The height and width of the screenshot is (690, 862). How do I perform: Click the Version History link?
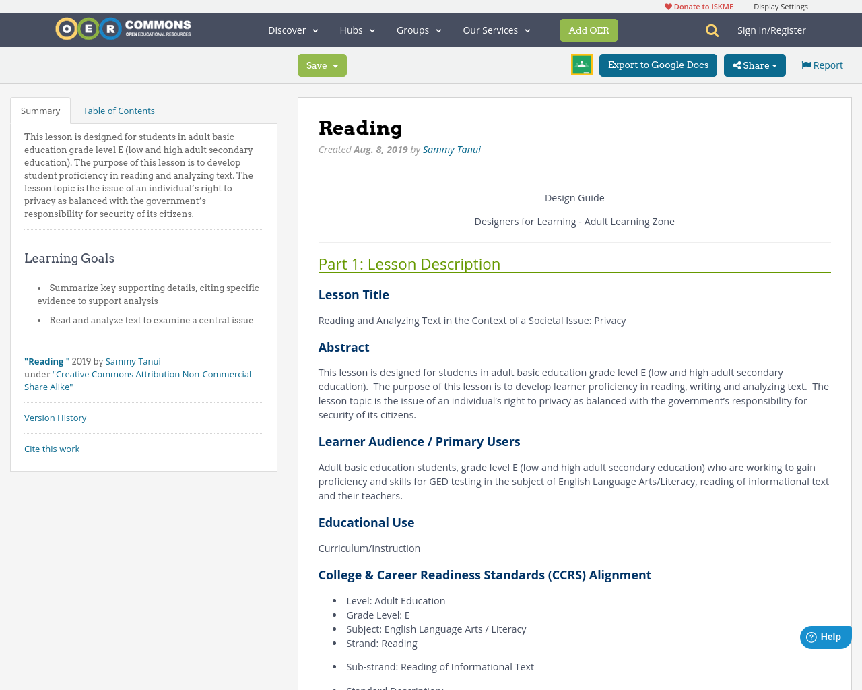55,417
